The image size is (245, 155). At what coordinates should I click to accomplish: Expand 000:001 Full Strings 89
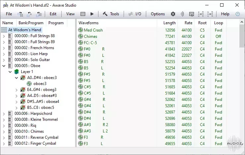click(4, 42)
